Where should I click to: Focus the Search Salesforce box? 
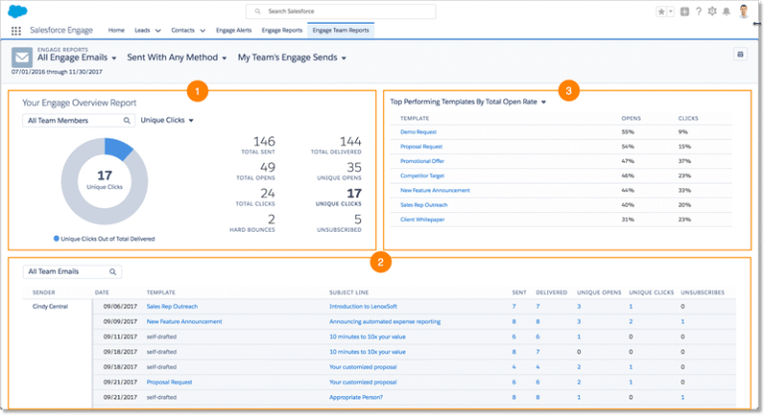coord(340,11)
